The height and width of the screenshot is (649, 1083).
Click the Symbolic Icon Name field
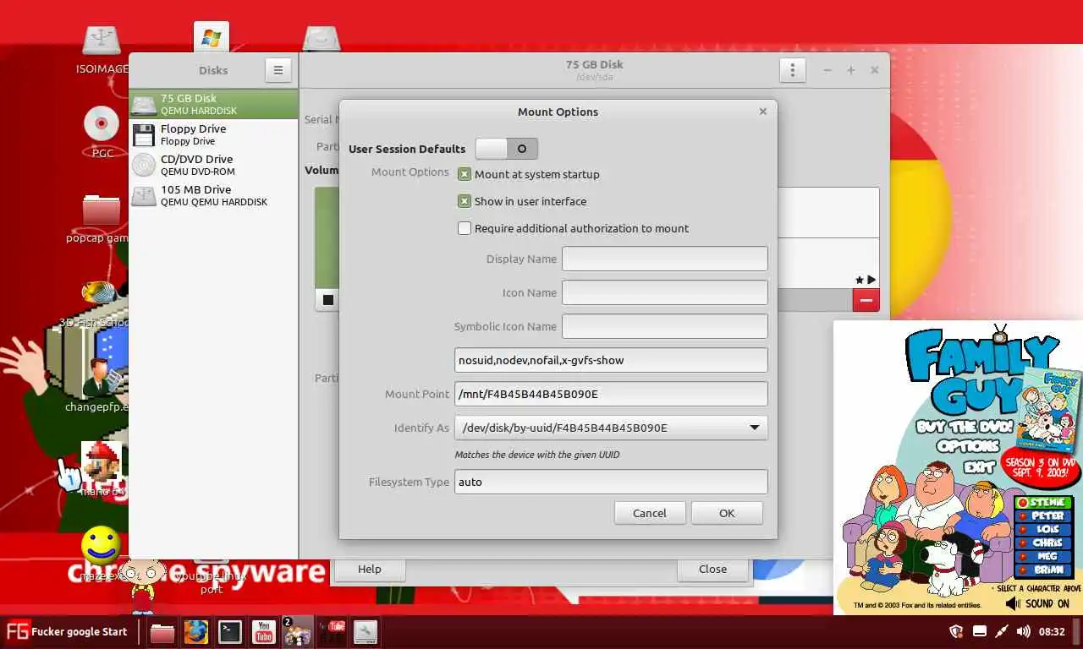pyautogui.click(x=665, y=326)
